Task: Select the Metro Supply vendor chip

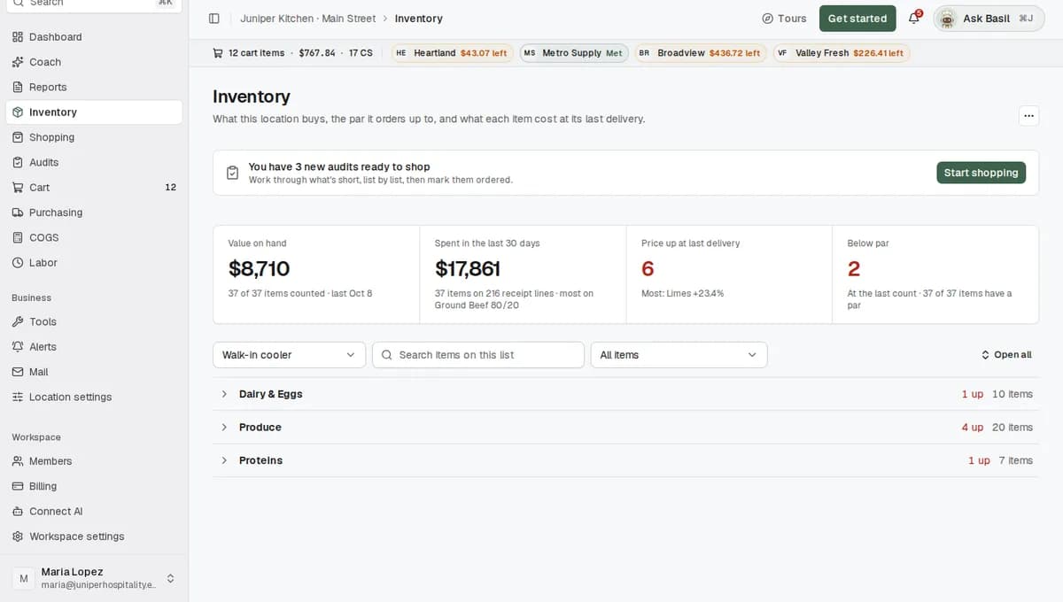Action: 573,53
